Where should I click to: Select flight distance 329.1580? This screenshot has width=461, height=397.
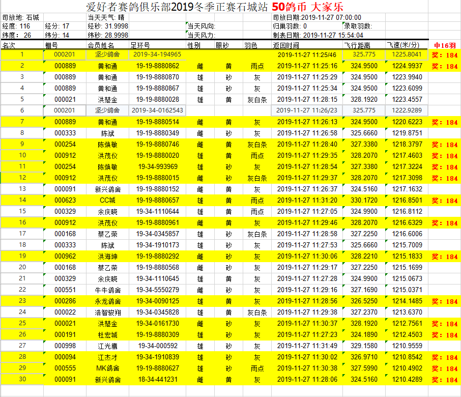[x=364, y=346]
